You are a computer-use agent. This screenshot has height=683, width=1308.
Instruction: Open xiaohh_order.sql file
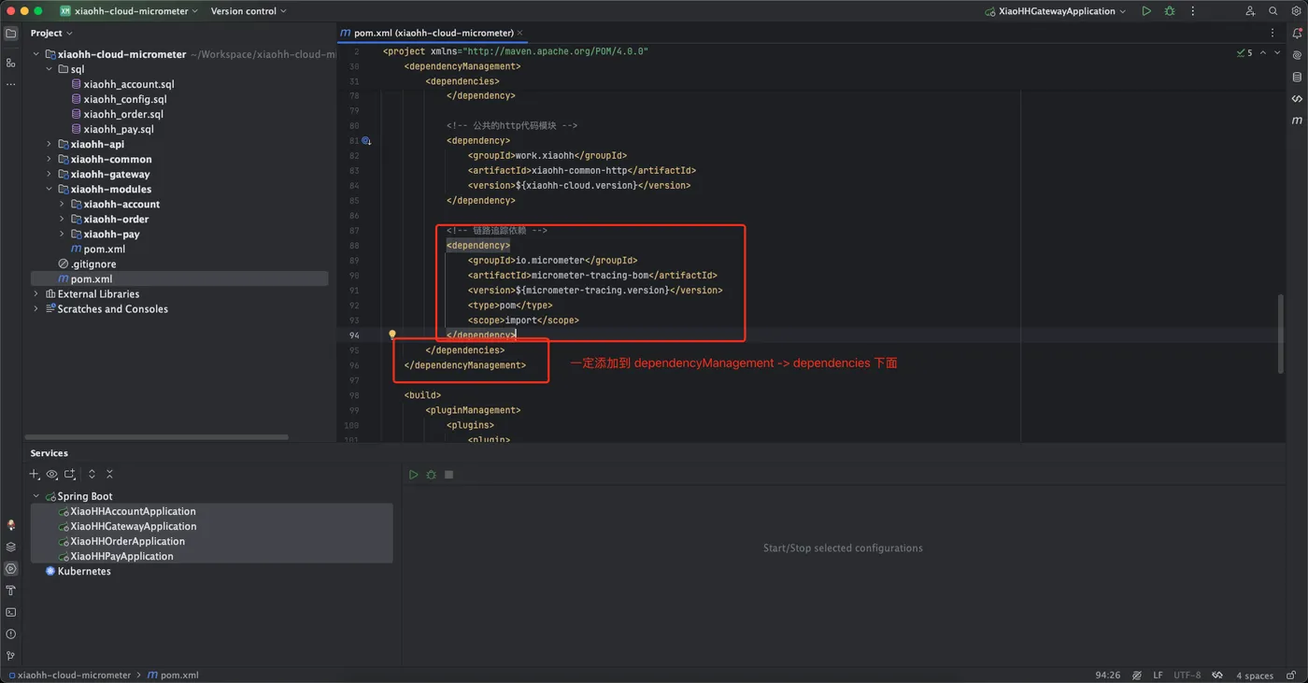coord(123,114)
